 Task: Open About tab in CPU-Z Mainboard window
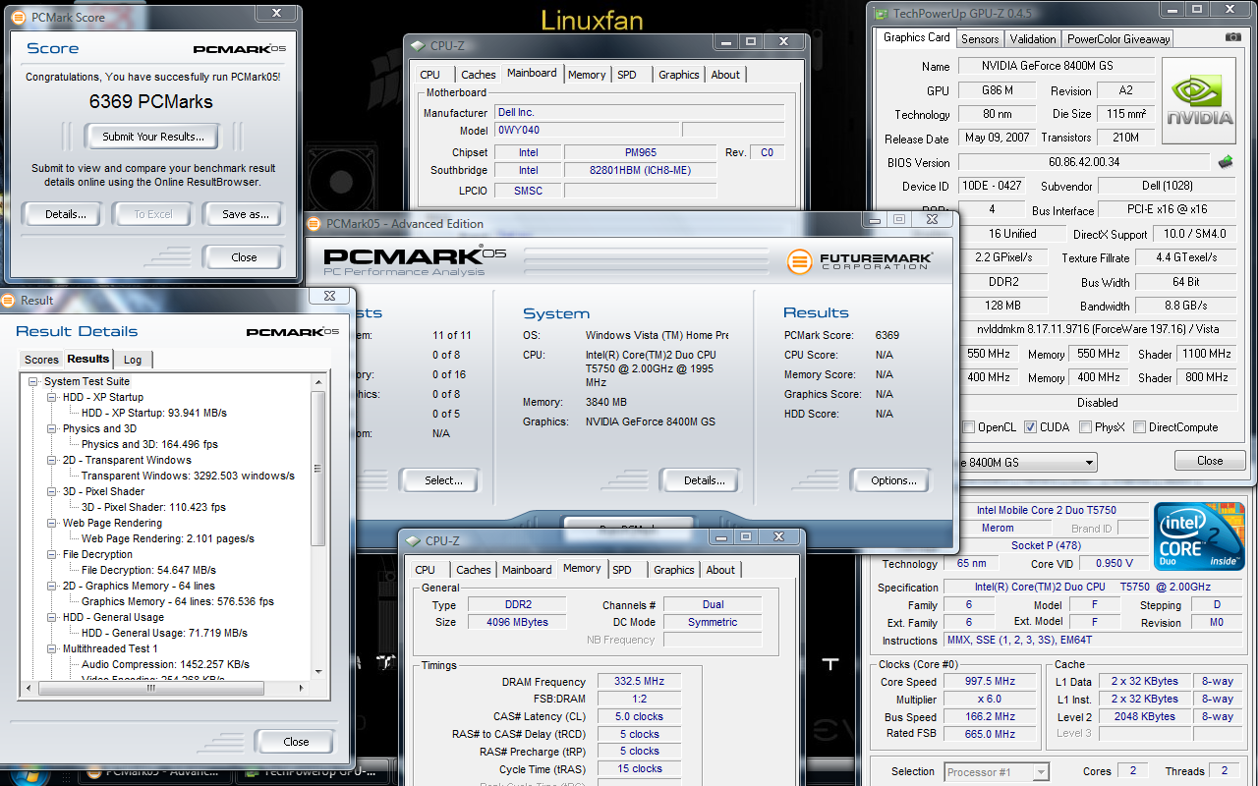725,75
